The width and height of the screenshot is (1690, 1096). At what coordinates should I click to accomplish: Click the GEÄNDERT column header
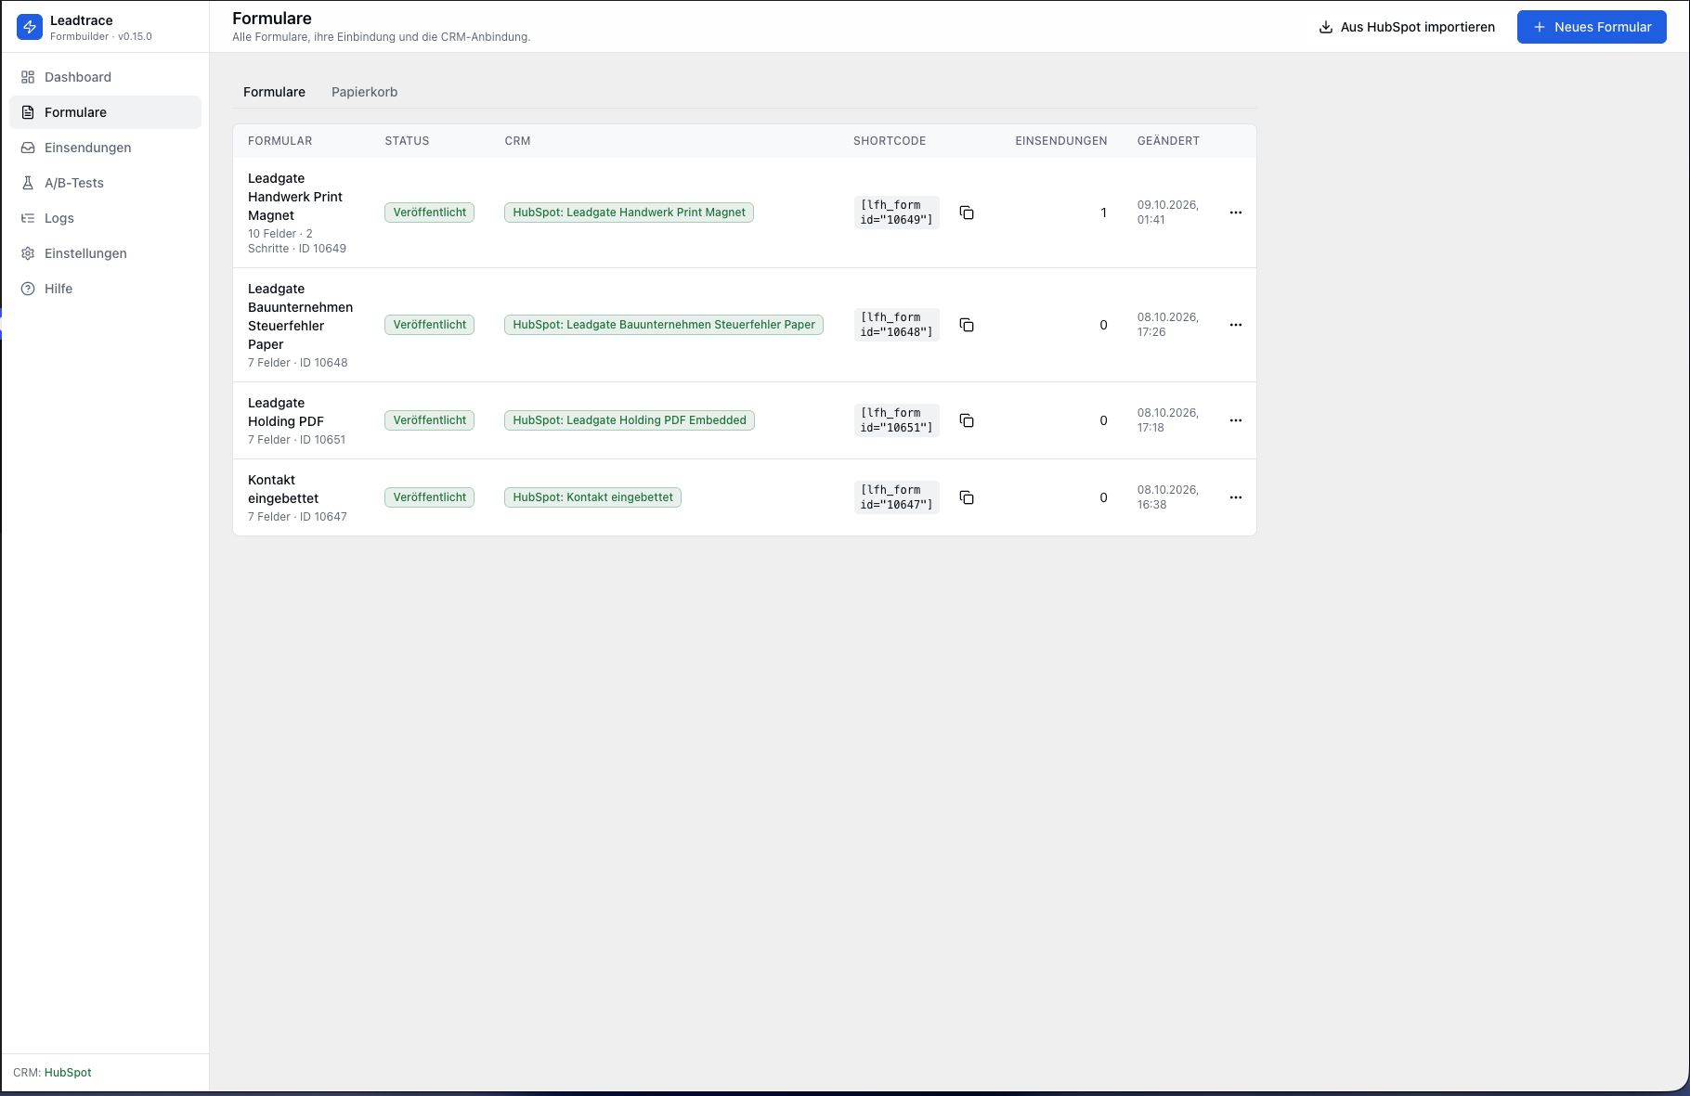[x=1168, y=141]
